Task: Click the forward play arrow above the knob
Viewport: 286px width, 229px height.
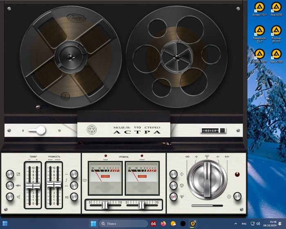Action: pyautogui.click(x=218, y=157)
